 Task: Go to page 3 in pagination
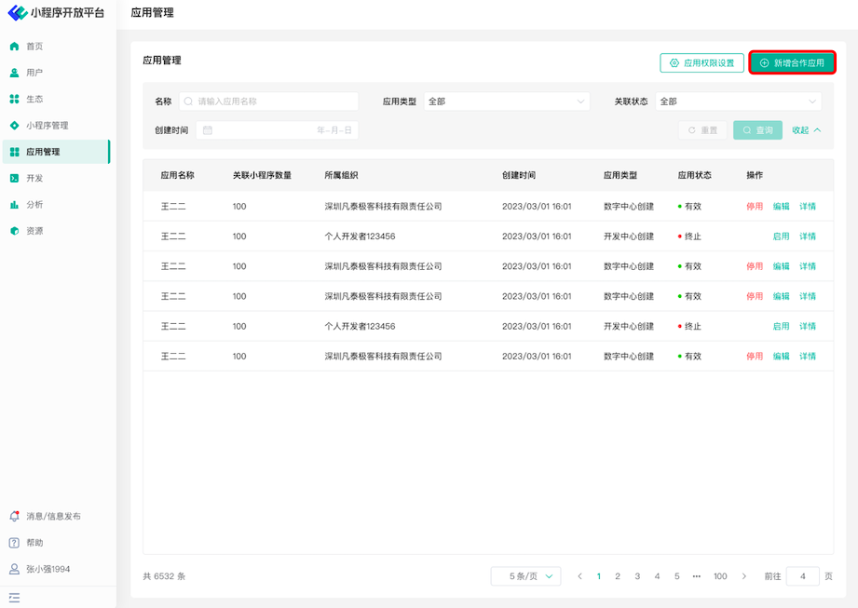click(x=637, y=576)
